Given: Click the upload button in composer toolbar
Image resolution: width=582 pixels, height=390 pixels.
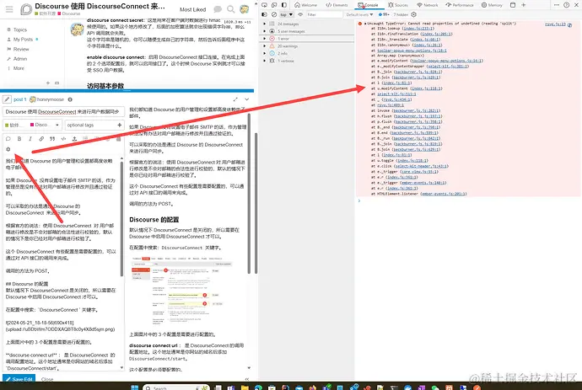Looking at the screenshot, I should point(74,139).
